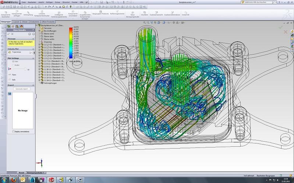Switch to the Layout tab

tap(16, 22)
